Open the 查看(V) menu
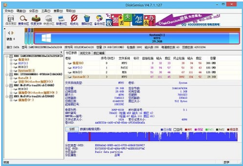The height and width of the screenshot is (166, 243). 58,11
